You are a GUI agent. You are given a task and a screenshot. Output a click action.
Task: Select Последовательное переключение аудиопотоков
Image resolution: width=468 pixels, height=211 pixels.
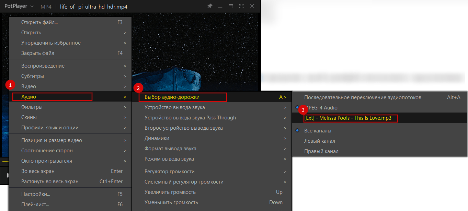363,97
